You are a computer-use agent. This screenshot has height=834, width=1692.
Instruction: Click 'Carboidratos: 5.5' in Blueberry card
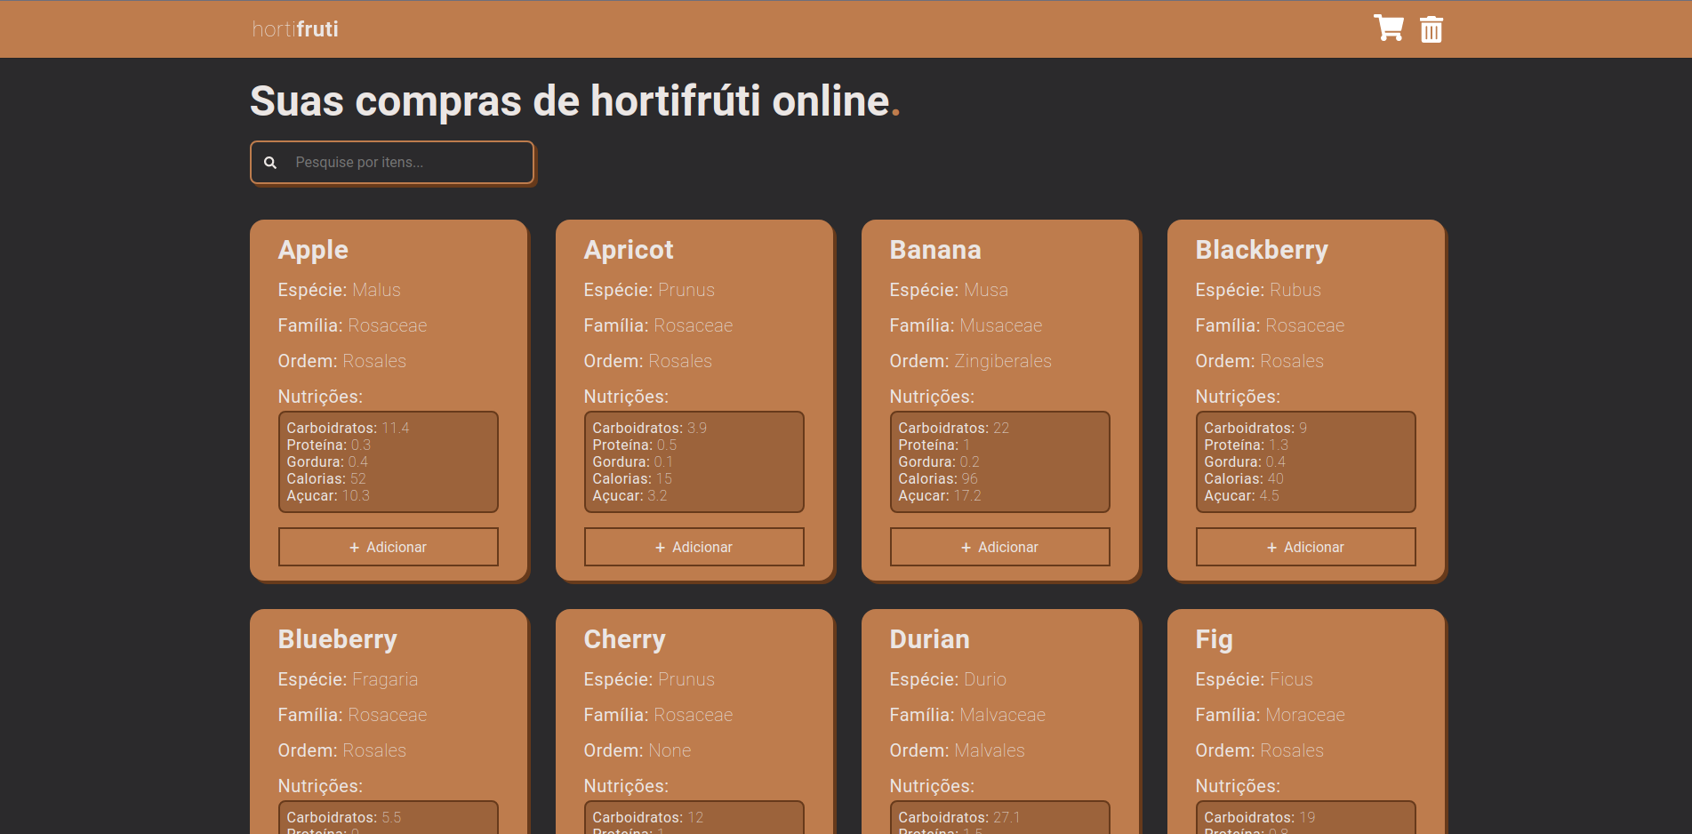344,817
